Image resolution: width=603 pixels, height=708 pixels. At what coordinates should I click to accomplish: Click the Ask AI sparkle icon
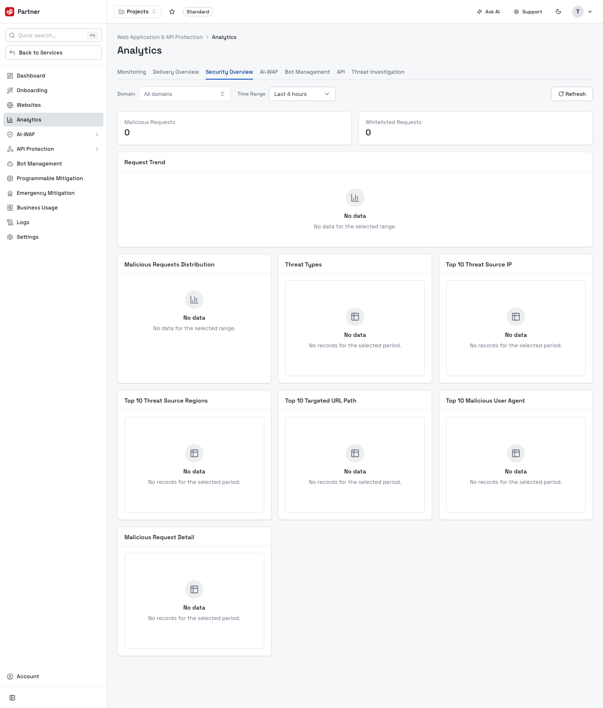pos(479,12)
